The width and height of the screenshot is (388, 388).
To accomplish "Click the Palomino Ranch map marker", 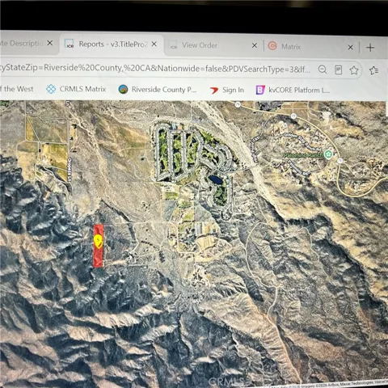I will click(x=328, y=154).
